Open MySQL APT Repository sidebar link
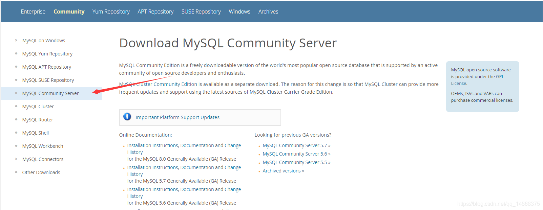Viewport: 543px width, 210px height. point(47,67)
